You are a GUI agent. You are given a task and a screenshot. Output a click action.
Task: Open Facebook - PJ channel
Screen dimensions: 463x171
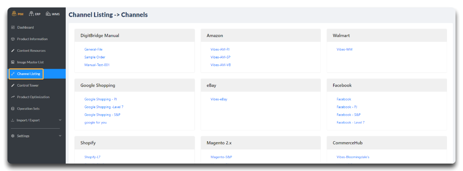(347, 107)
